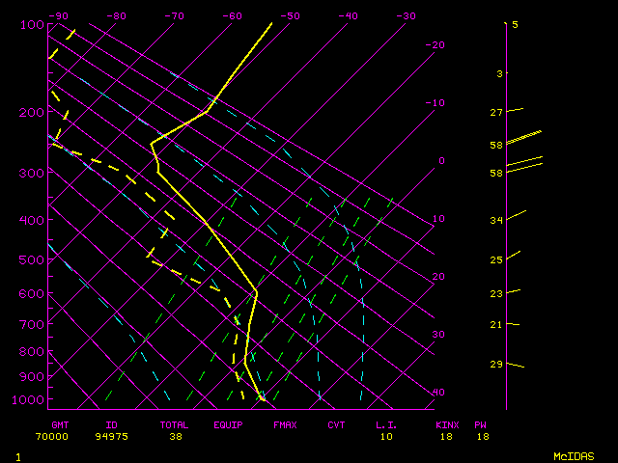Viewport: 618px width, 463px height.
Task: Click the -50 temperature label at top
Action: click(290, 16)
